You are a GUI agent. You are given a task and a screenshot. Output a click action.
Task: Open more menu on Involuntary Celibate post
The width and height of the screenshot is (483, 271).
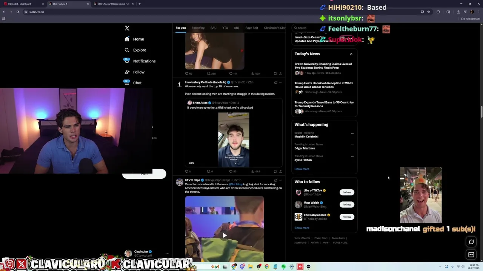281,82
